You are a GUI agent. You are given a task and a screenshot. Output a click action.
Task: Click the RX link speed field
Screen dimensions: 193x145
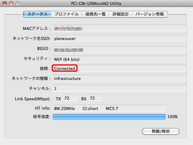[95, 98]
